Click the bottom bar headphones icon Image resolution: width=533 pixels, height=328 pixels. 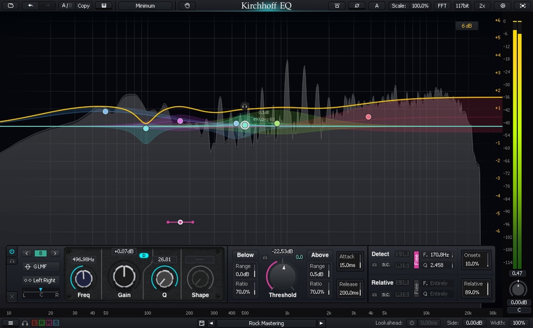tap(25, 323)
